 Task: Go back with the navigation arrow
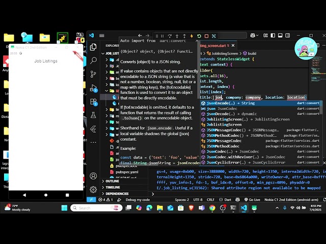(140, 36)
